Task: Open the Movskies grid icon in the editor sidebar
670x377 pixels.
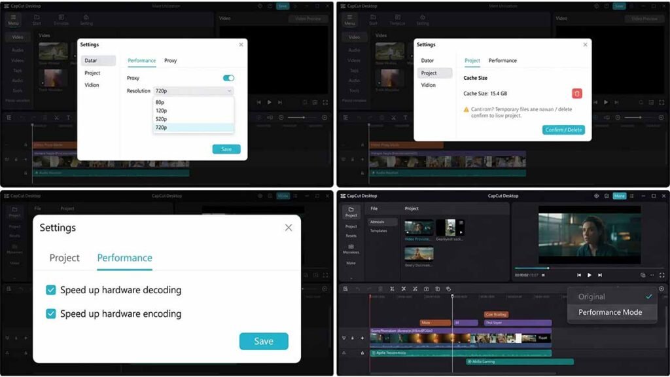Action: coord(351,247)
